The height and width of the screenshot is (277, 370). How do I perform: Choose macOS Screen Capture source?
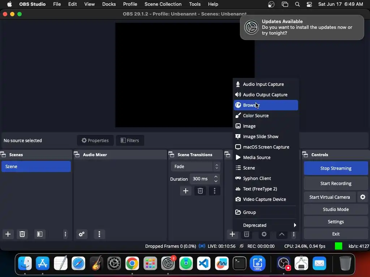tap(266, 147)
